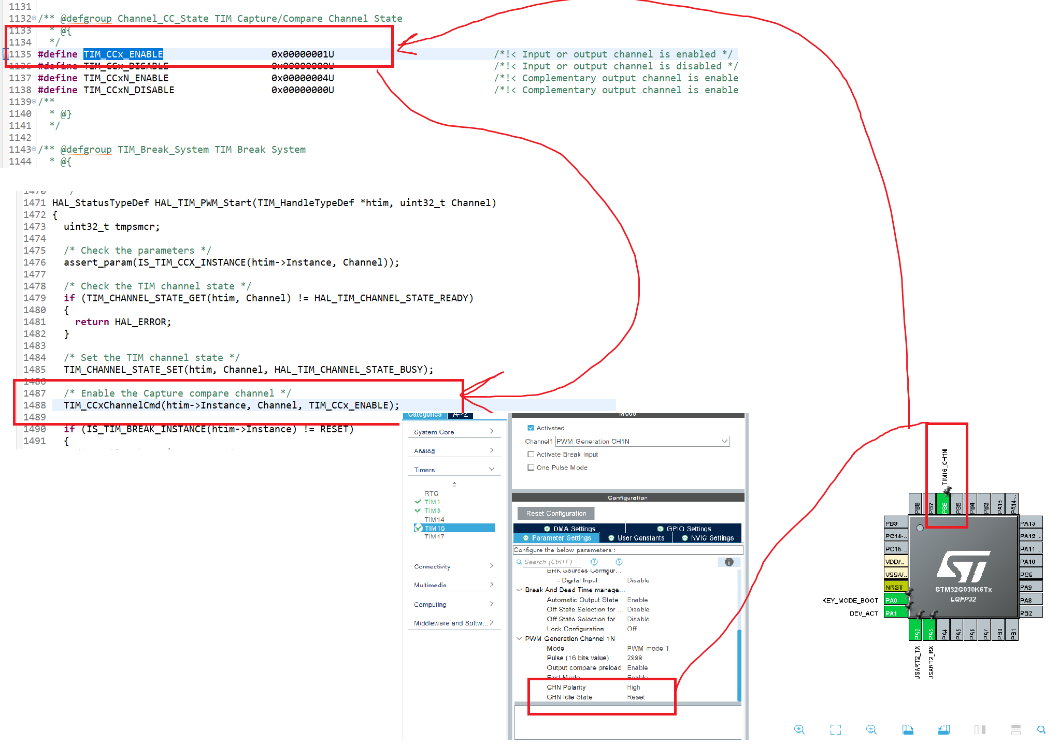
Task: Click the best-fit pinout icon
Action: tap(836, 729)
